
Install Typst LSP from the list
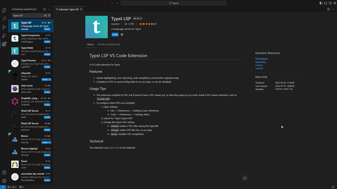(x=47, y=29)
